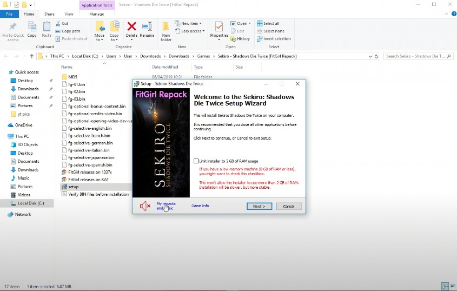Expand the Easy access dropdown

190,31
